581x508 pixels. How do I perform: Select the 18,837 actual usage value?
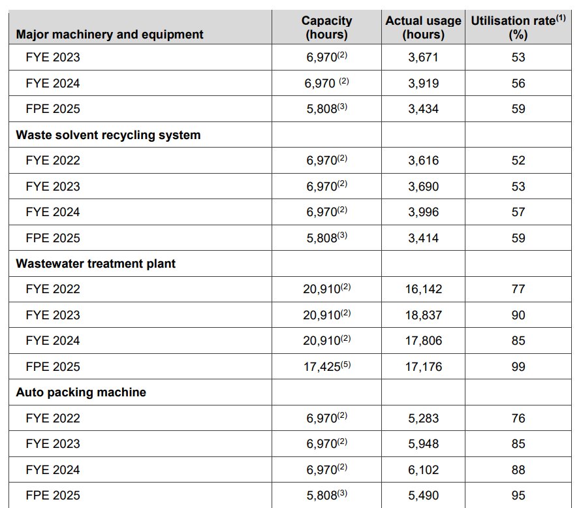click(423, 315)
